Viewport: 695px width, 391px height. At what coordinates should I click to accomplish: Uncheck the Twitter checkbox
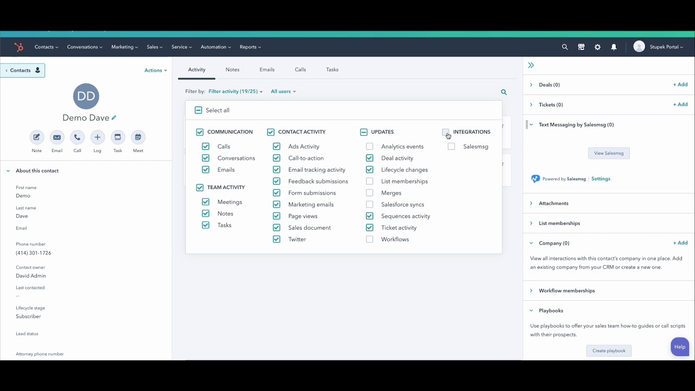coord(277,239)
